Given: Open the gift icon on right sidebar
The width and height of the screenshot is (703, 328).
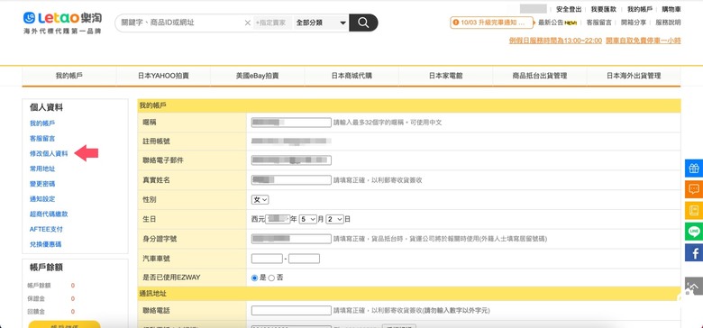Looking at the screenshot, I should [x=694, y=168].
